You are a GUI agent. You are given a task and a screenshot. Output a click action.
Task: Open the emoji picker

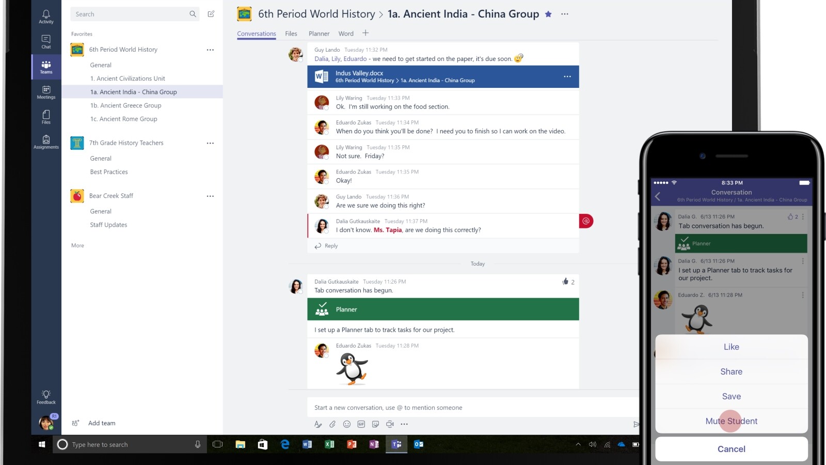[x=347, y=424]
